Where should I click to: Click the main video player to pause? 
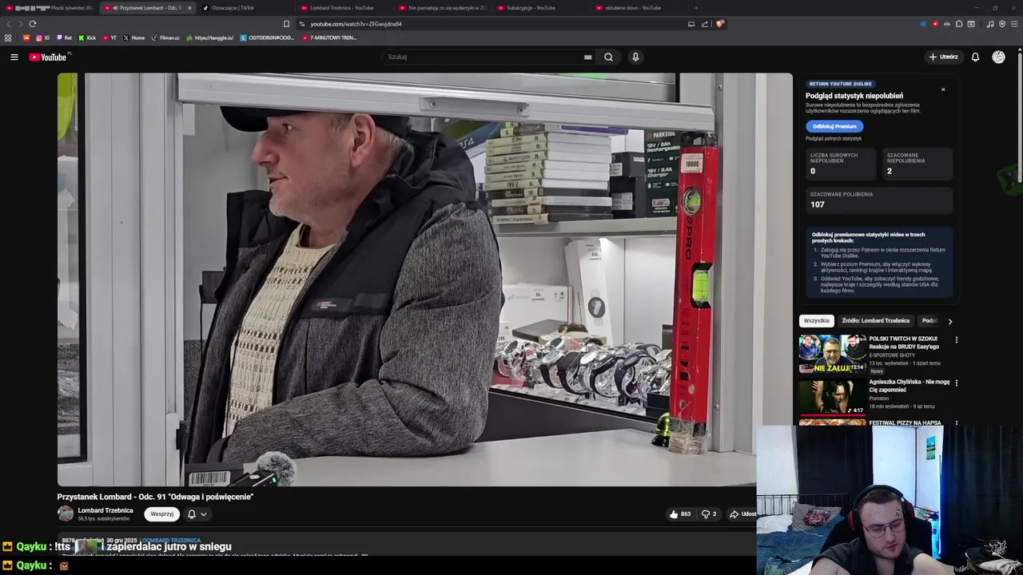pyautogui.click(x=424, y=280)
